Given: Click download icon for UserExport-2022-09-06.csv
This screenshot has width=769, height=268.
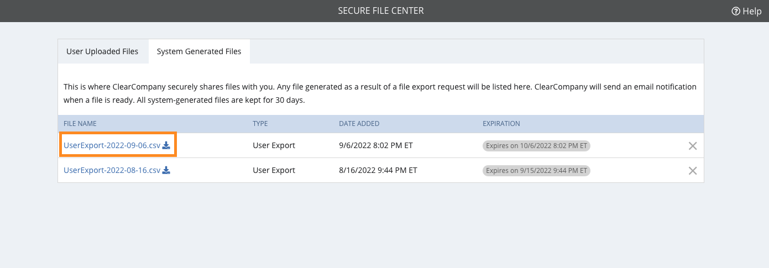Looking at the screenshot, I should point(166,146).
